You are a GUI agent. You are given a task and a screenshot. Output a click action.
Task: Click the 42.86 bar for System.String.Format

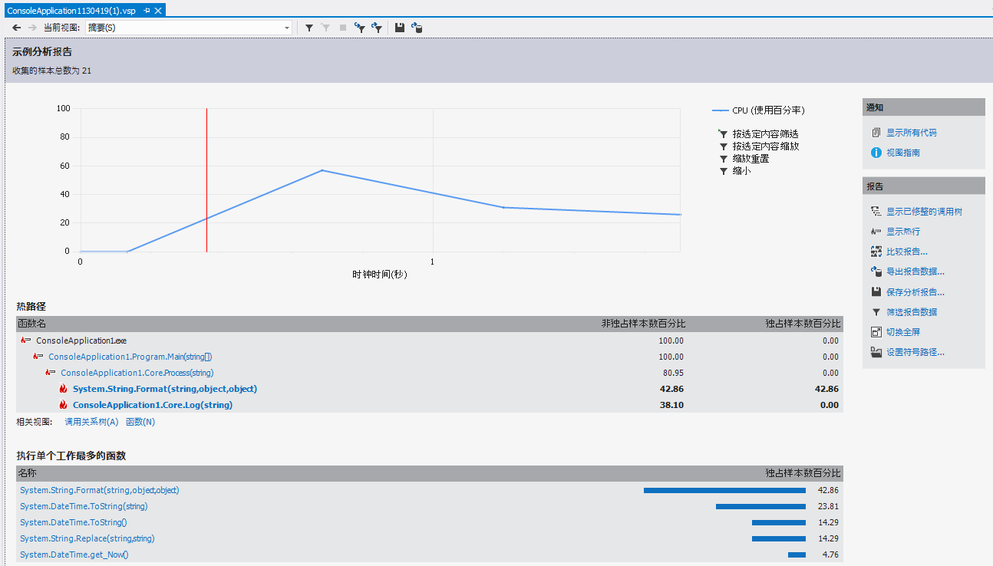click(x=724, y=490)
